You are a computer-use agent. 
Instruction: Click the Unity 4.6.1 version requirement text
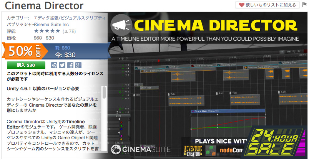click(43, 89)
